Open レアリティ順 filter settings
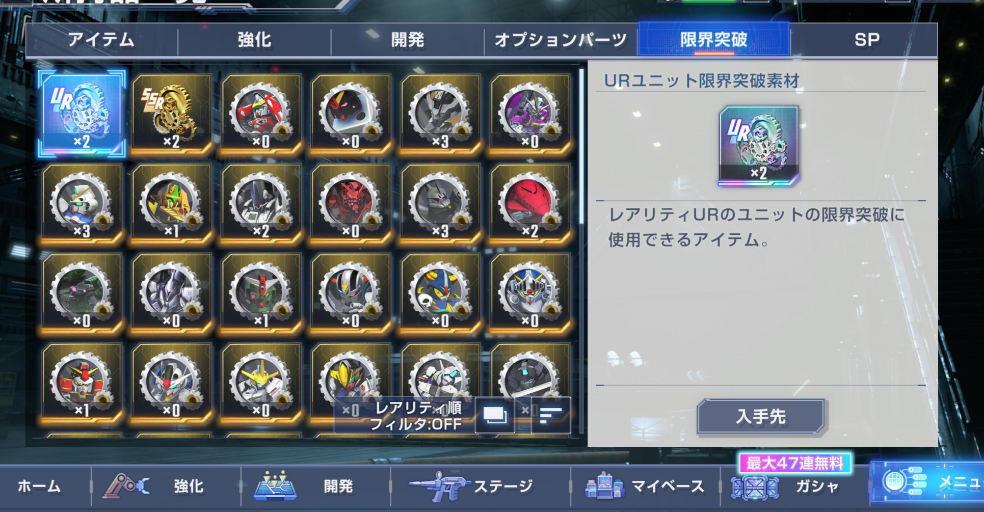 415,415
